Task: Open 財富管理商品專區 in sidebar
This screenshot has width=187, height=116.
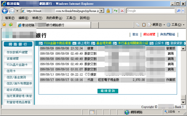Action: (18, 102)
